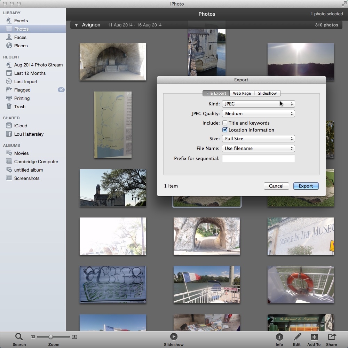Select the river map photo
This screenshot has height=348, width=348.
pyautogui.click(x=113, y=125)
